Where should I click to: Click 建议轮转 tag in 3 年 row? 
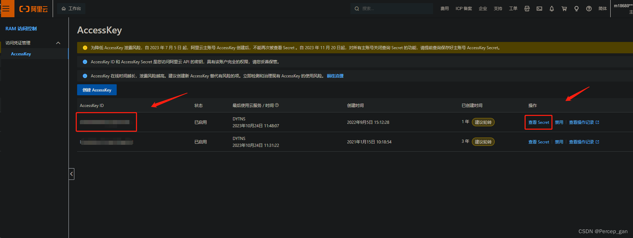coord(483,142)
